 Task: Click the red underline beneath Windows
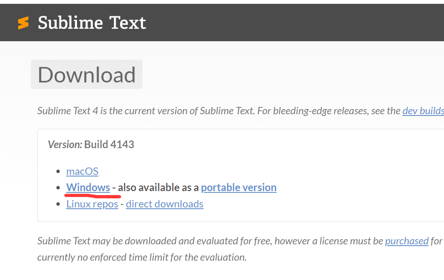[92, 195]
